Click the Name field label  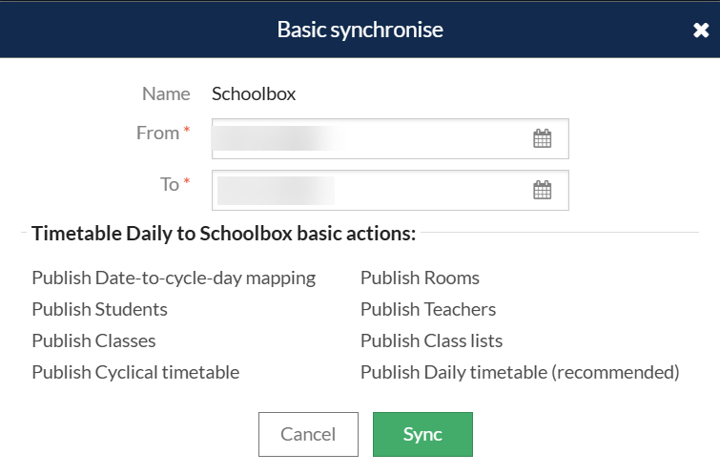pyautogui.click(x=166, y=93)
